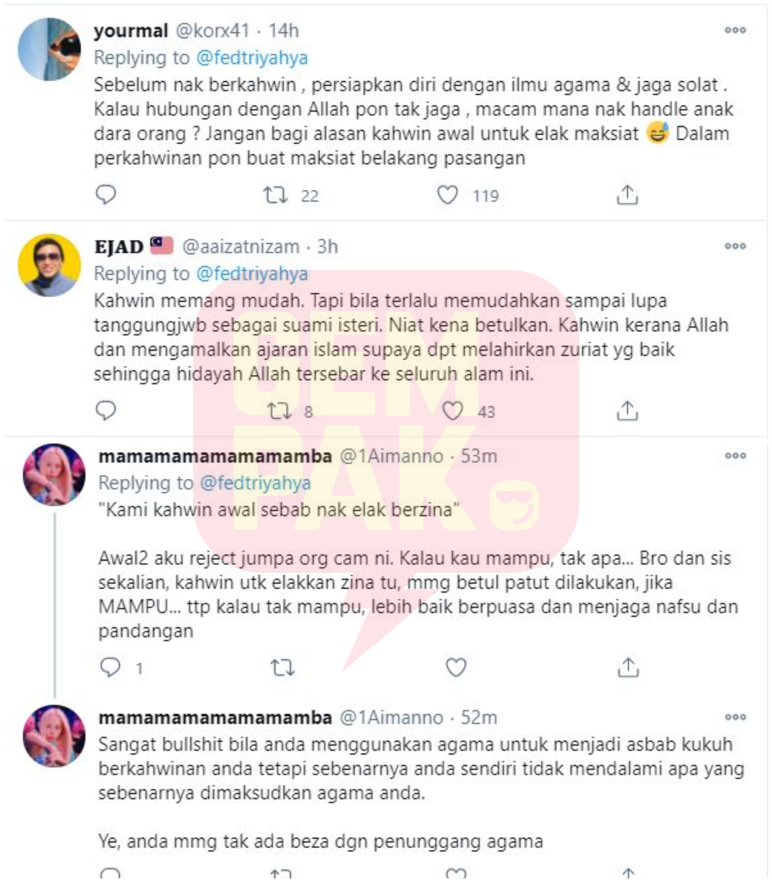Reply to yourmal's tweet
772x882 pixels.
click(106, 195)
